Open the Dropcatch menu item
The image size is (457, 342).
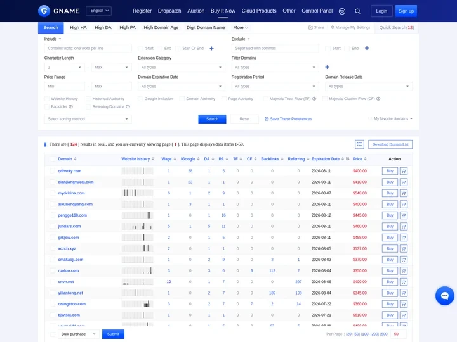coord(169,11)
